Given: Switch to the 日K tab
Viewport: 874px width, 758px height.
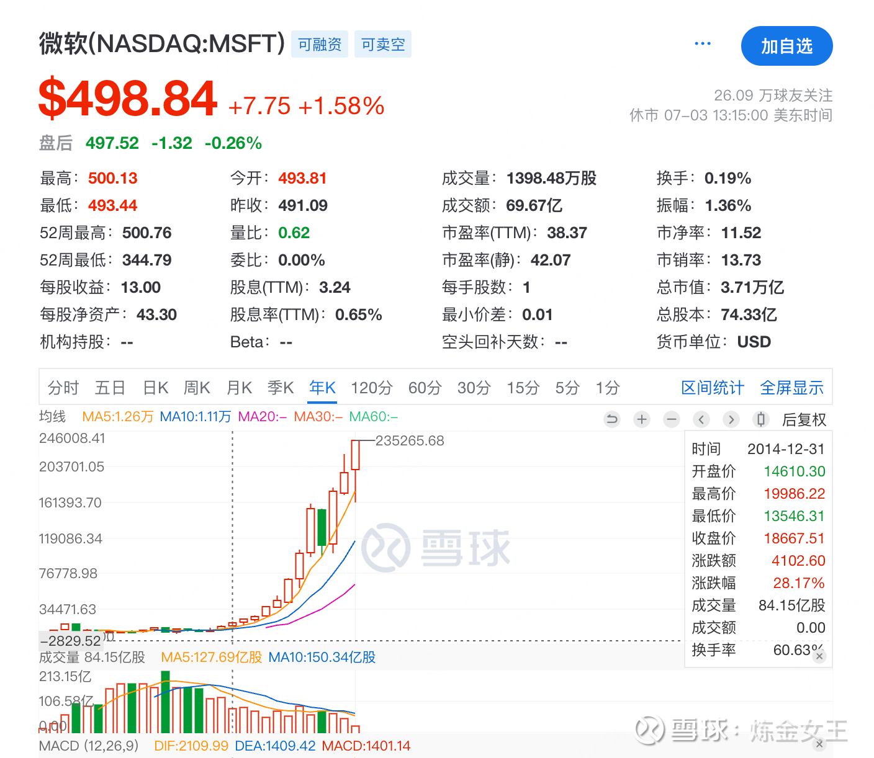Looking at the screenshot, I should pyautogui.click(x=156, y=388).
